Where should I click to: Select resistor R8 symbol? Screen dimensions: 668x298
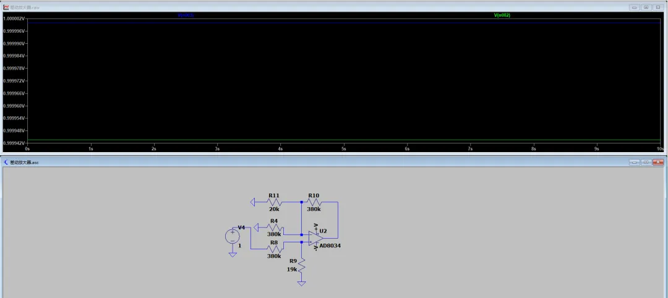(275, 249)
